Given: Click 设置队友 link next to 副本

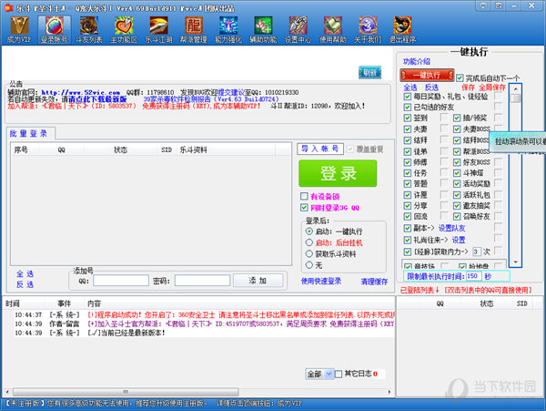Looking at the screenshot, I should coord(451,229).
